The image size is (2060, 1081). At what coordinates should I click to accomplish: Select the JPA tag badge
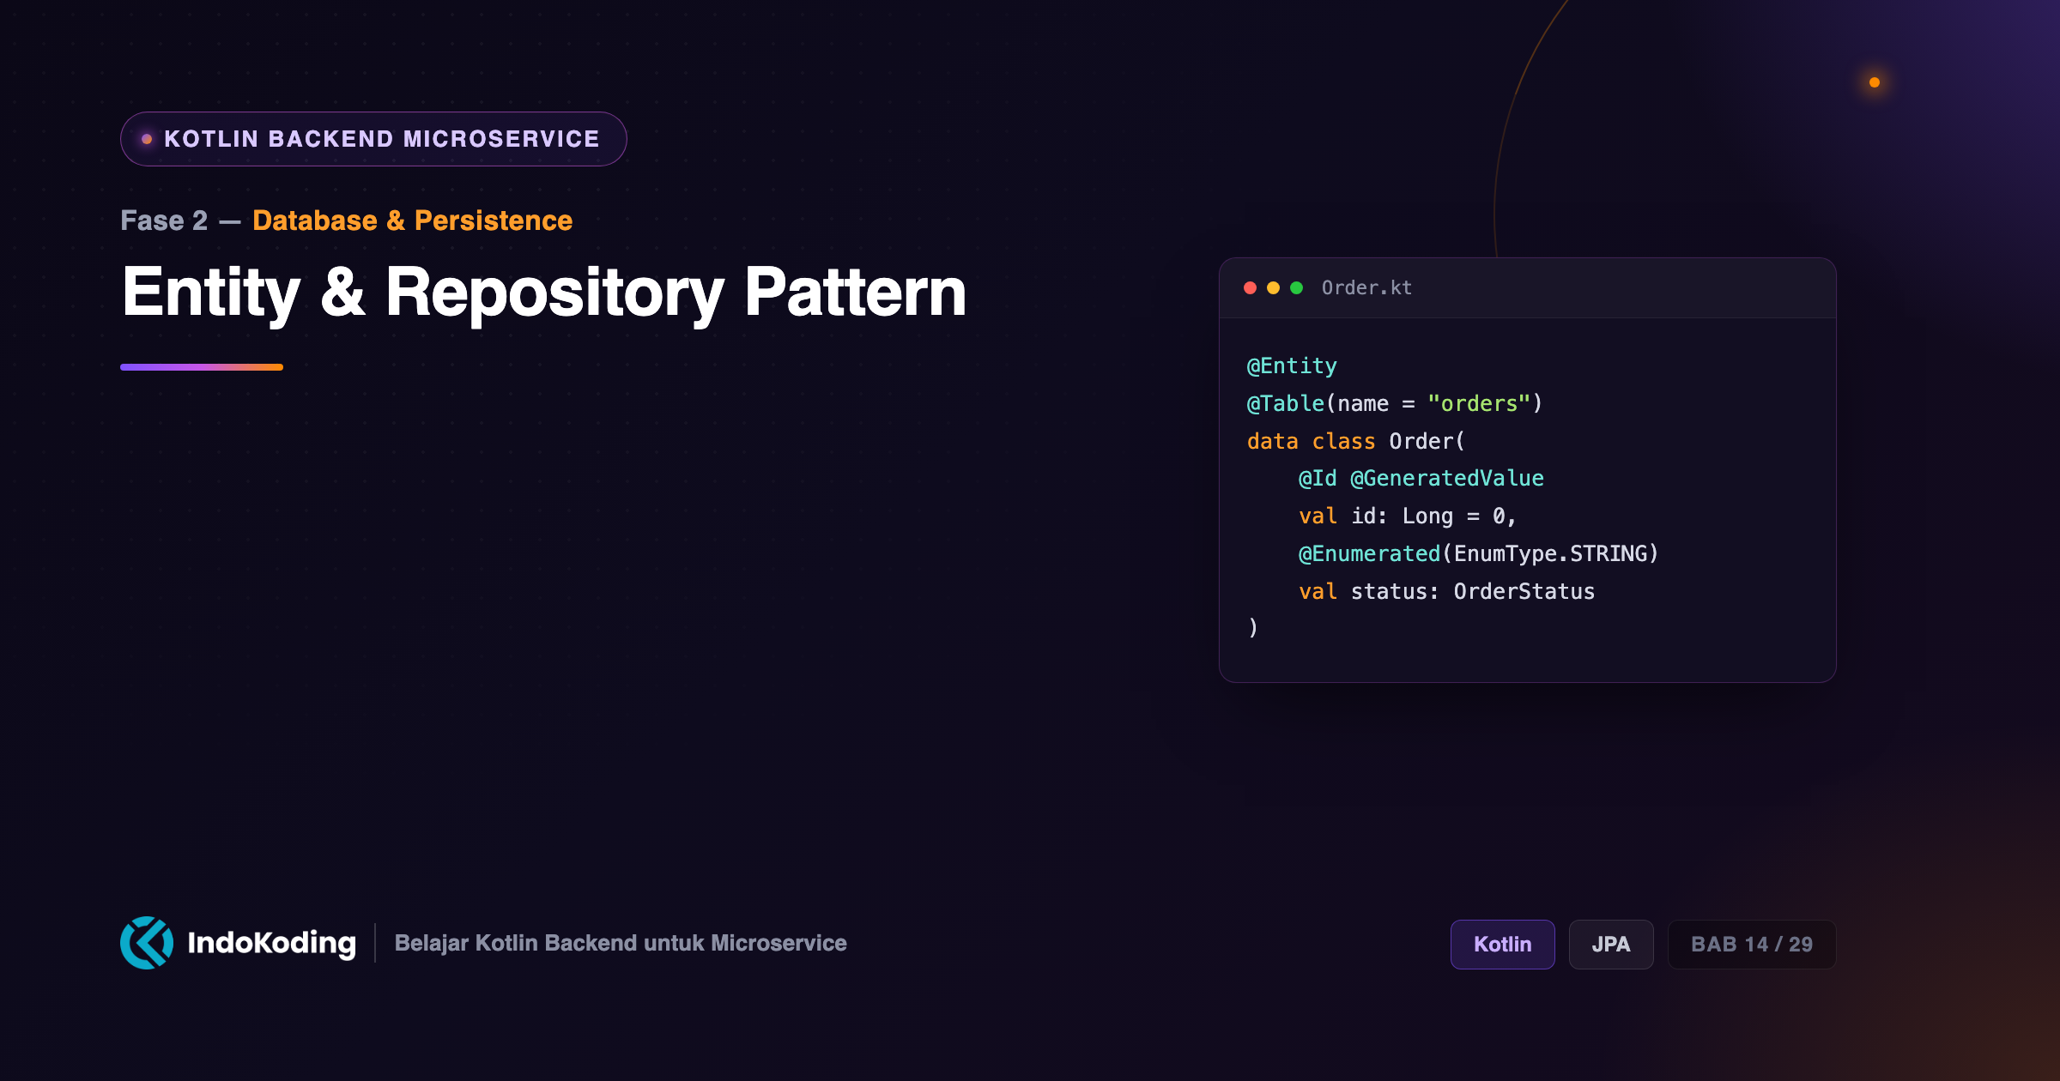1611,945
